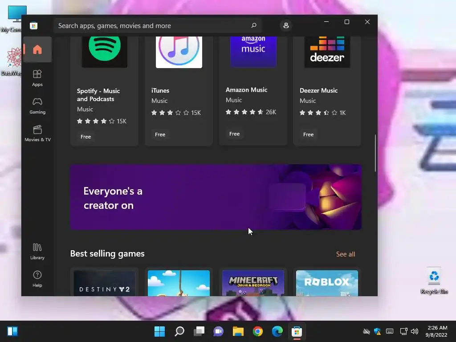Click the search magnifier icon
Viewport: 456px width, 342px height.
(x=254, y=25)
